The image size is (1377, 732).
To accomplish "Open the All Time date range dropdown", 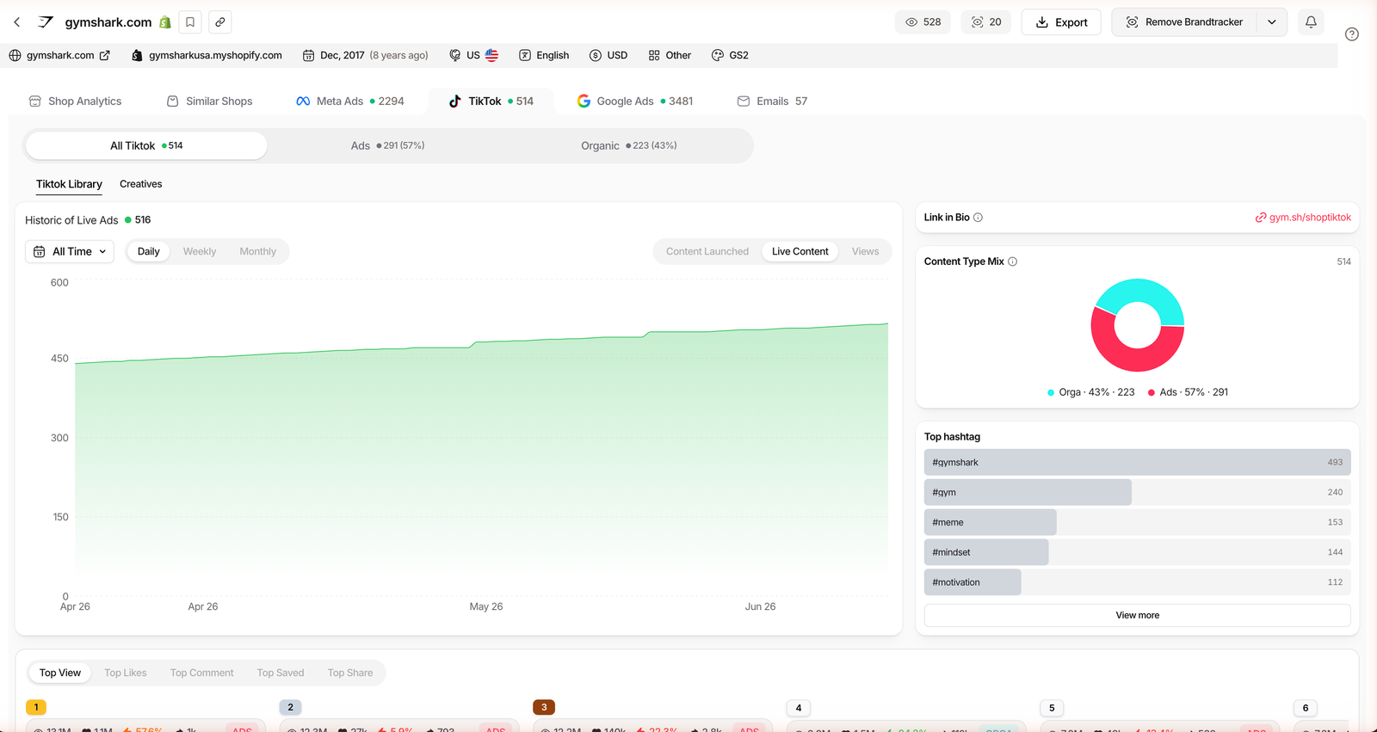I will pos(70,251).
